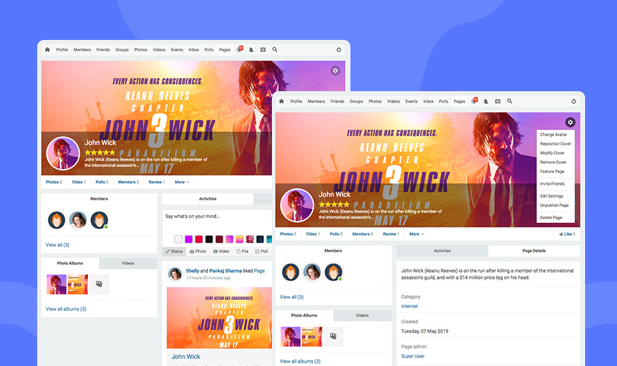Choose Remove Cover from the gear menu
This screenshot has height=366, width=617.
pyautogui.click(x=553, y=162)
